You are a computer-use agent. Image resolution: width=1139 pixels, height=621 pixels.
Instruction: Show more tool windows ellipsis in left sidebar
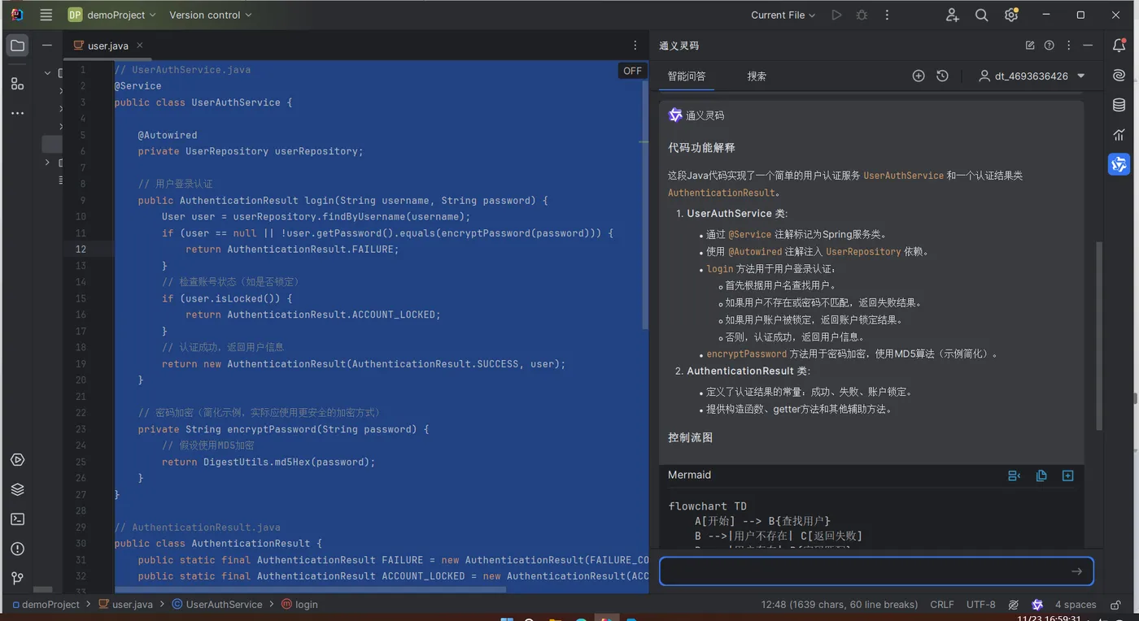[17, 113]
